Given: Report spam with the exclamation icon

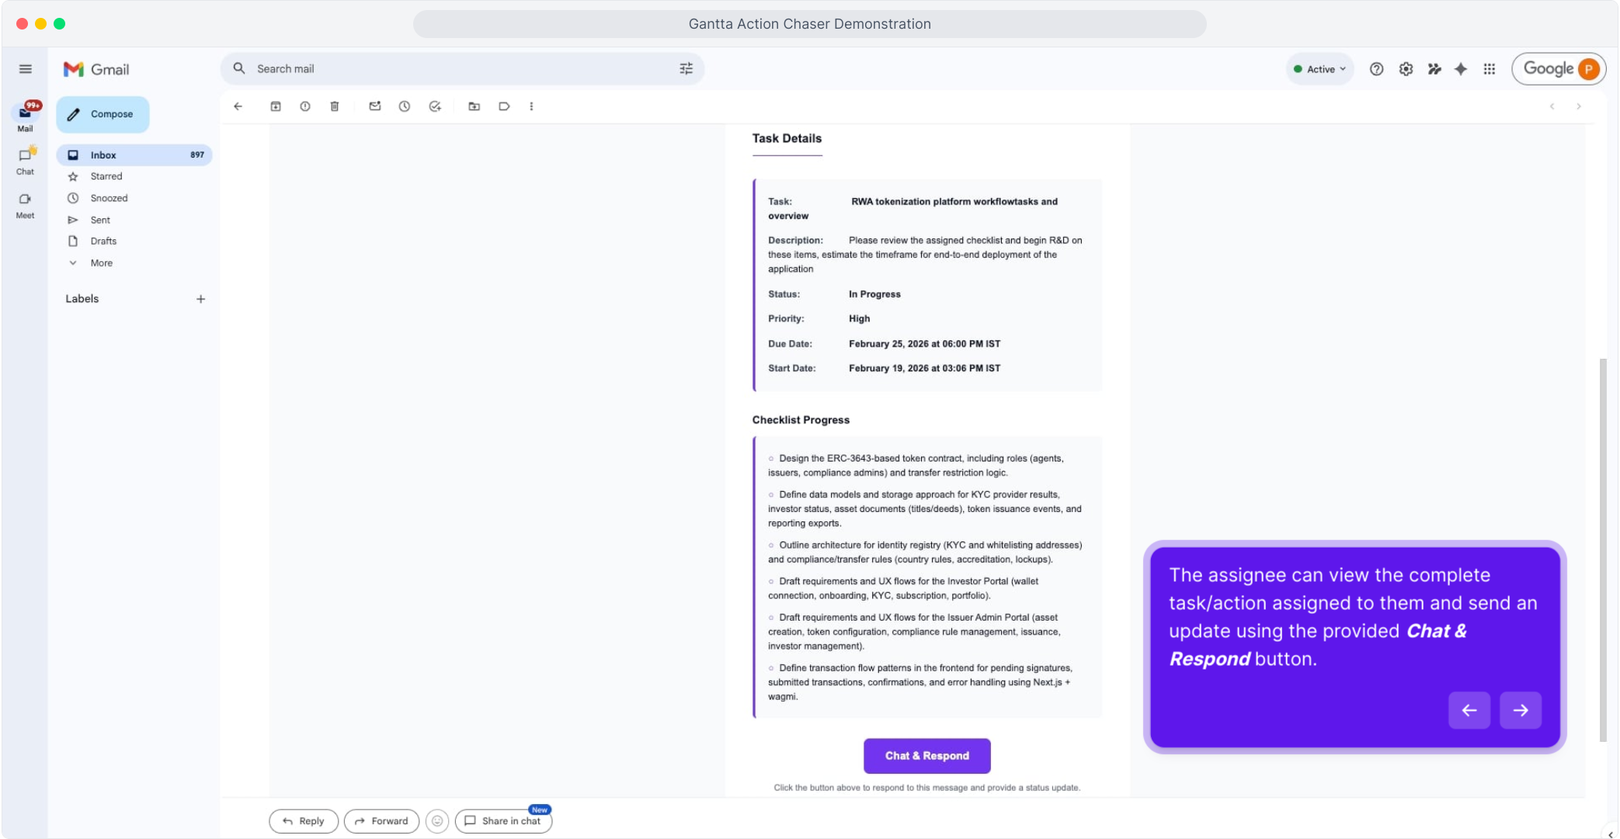Looking at the screenshot, I should [305, 106].
